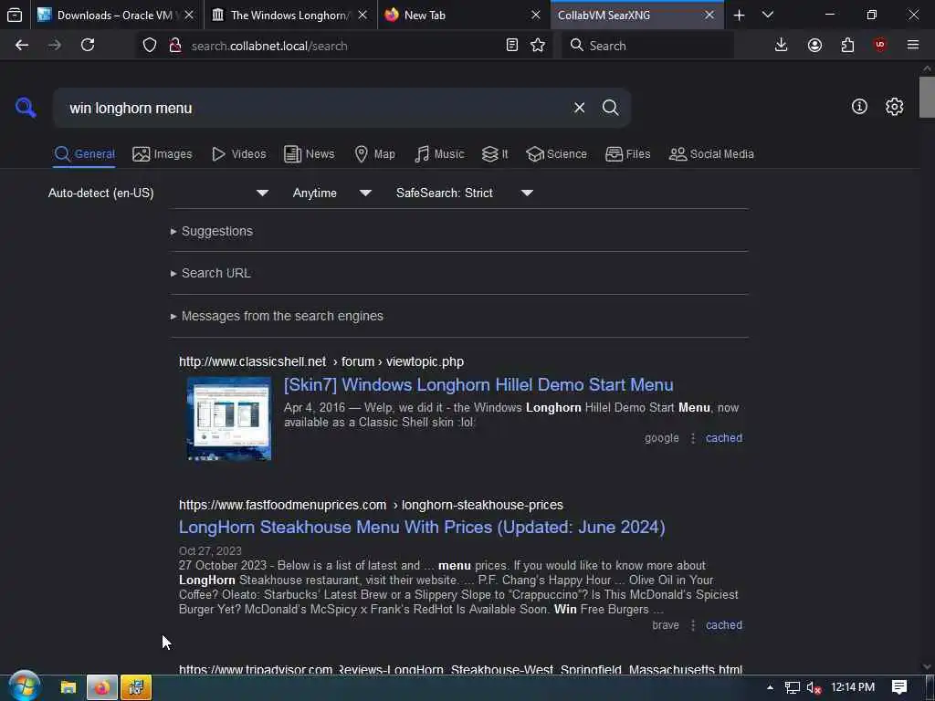Open File Explorer from the taskbar
Screen dimensions: 935x701
[x=68, y=687]
